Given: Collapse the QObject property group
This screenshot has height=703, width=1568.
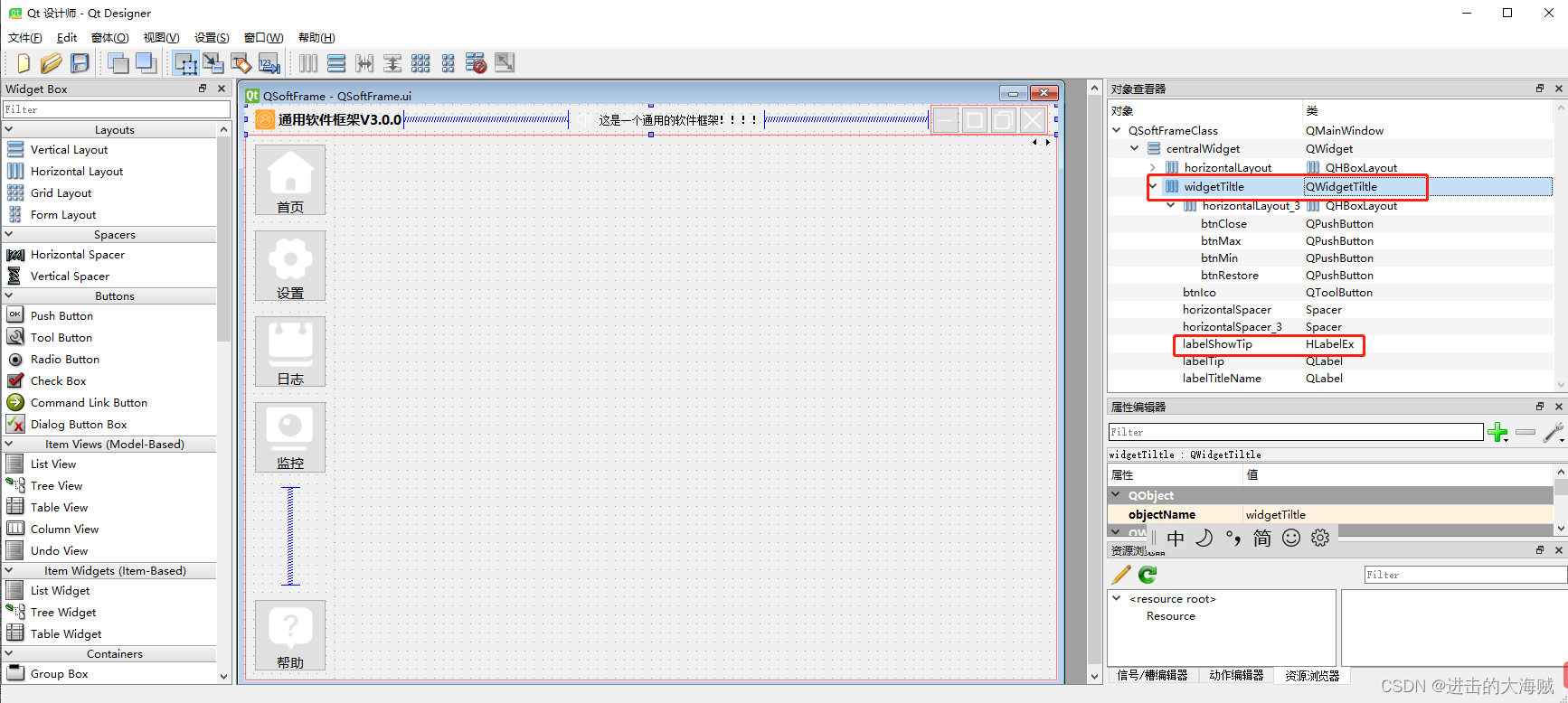Looking at the screenshot, I should (x=1117, y=495).
